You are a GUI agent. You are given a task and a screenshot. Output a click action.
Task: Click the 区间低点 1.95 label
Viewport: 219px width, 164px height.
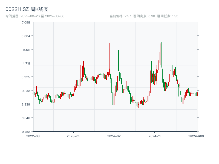(x=168, y=16)
